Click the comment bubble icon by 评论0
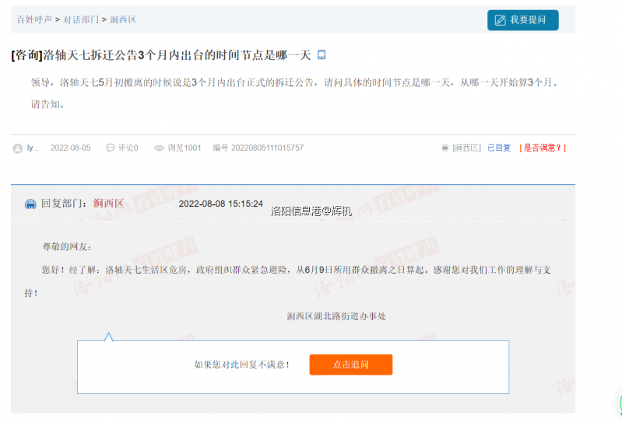Viewport: 622px width, 422px height. pos(111,148)
